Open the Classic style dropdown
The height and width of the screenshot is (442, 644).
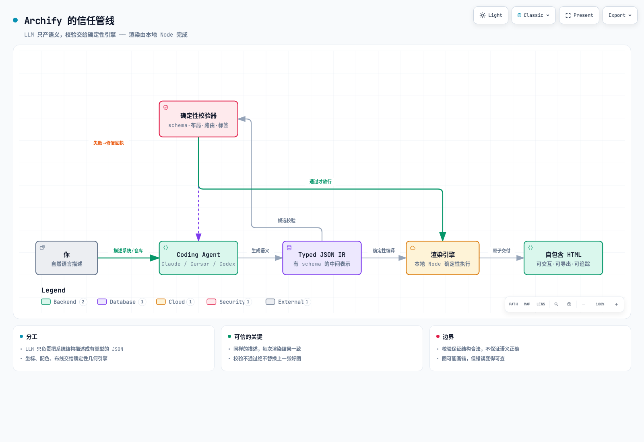tap(533, 15)
